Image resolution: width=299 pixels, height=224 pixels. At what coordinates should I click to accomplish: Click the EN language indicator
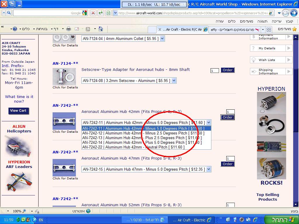coord(41,220)
